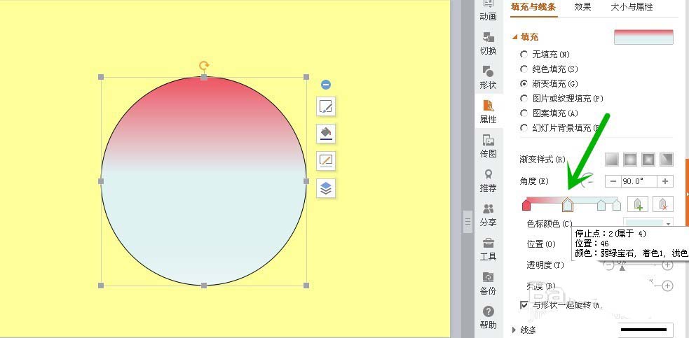Image resolution: width=689 pixels, height=338 pixels.
Task: Open the 推荐 (Recommend) sidebar panel
Action: click(x=488, y=181)
